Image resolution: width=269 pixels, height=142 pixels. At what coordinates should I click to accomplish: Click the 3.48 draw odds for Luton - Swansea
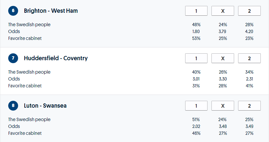pos(223,126)
